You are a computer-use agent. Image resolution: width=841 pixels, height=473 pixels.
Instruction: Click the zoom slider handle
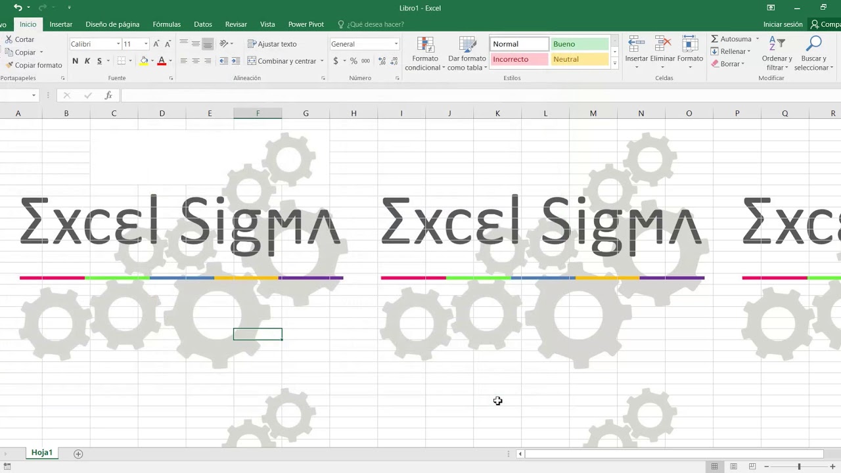[799, 466]
